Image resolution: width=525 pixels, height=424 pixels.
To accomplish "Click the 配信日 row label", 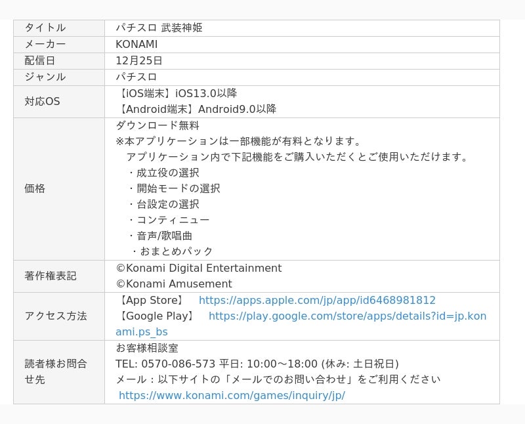I will (40, 60).
